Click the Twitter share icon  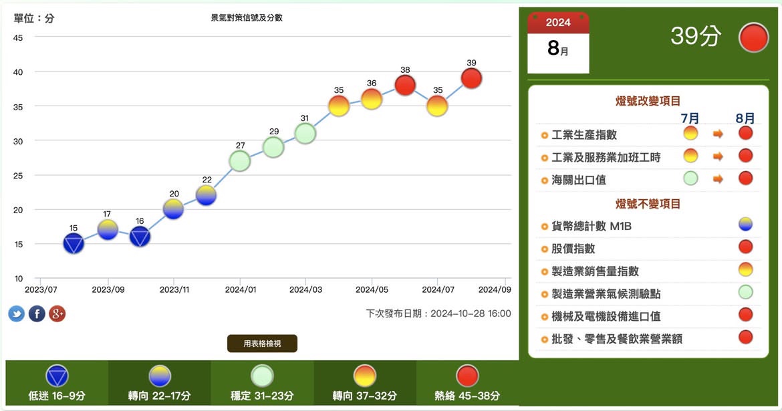pos(17,313)
